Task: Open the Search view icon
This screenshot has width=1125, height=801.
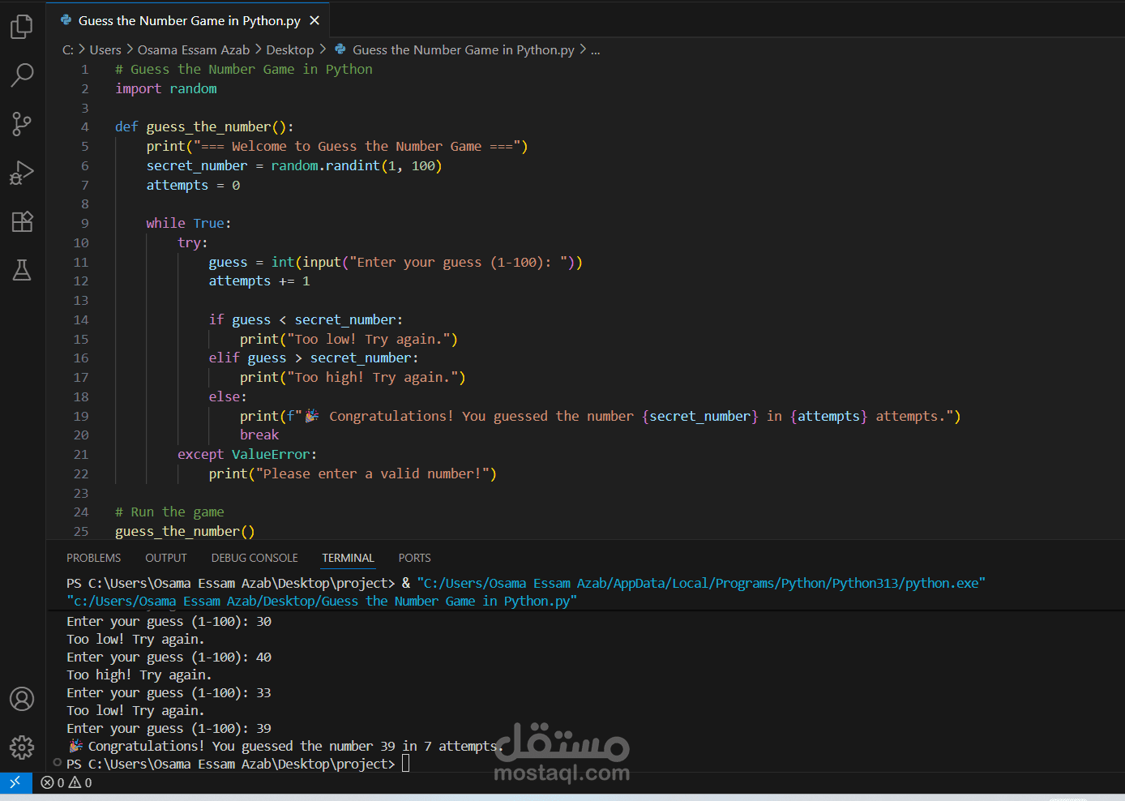Action: [22, 75]
